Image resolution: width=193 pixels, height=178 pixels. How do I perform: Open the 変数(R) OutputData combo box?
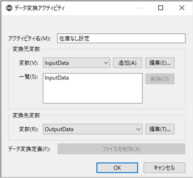pyautogui.click(x=93, y=129)
